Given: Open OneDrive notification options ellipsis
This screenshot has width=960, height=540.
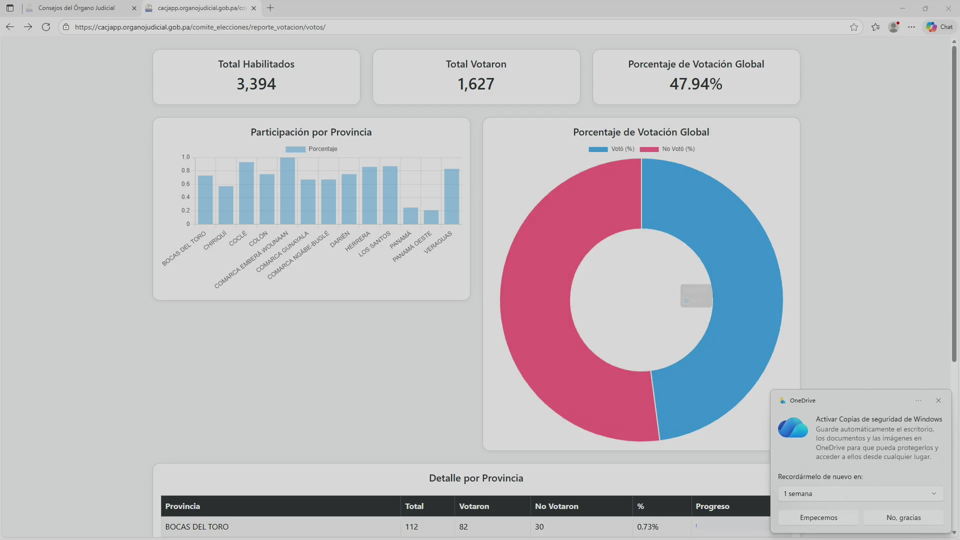Looking at the screenshot, I should point(918,400).
